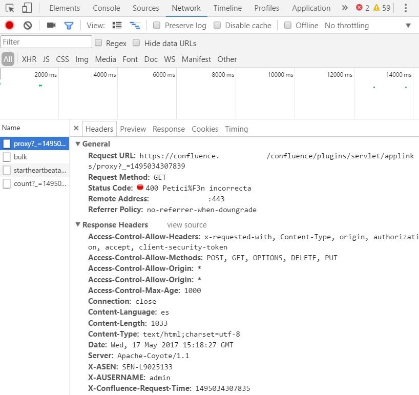Viewport: 419px width, 395px height.
Task: Open the Timing tab of the request
Action: coord(236,129)
